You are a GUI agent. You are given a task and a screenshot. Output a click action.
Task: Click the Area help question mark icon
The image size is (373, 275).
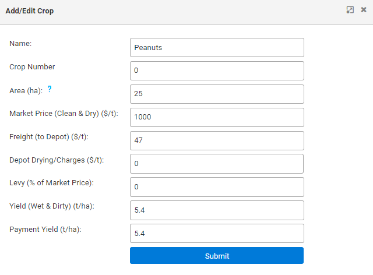pos(50,89)
